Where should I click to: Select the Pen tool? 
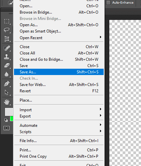point(7,84)
